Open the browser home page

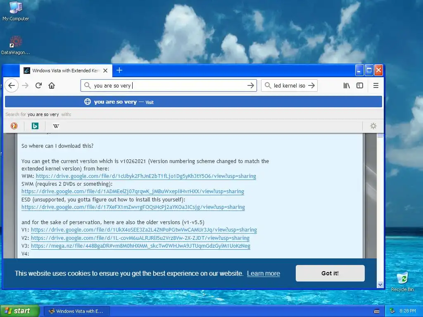(52, 86)
